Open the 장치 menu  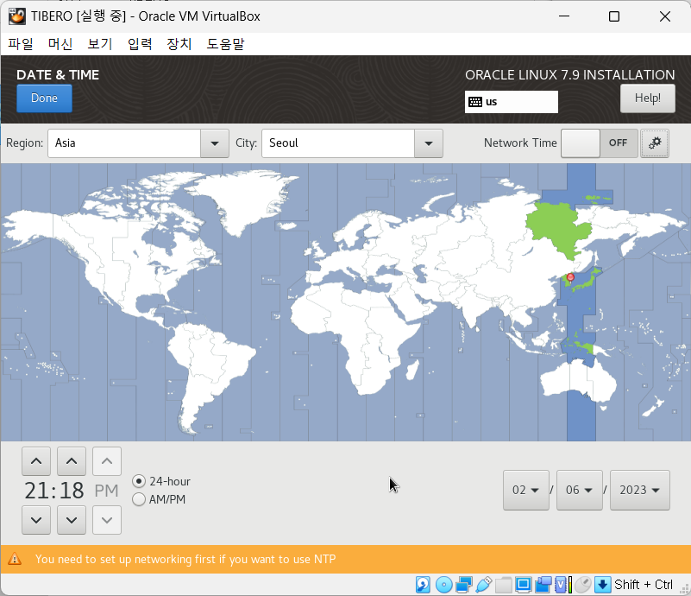pos(179,44)
